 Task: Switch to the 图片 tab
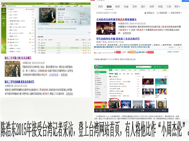pyautogui.click(x=143, y=7)
